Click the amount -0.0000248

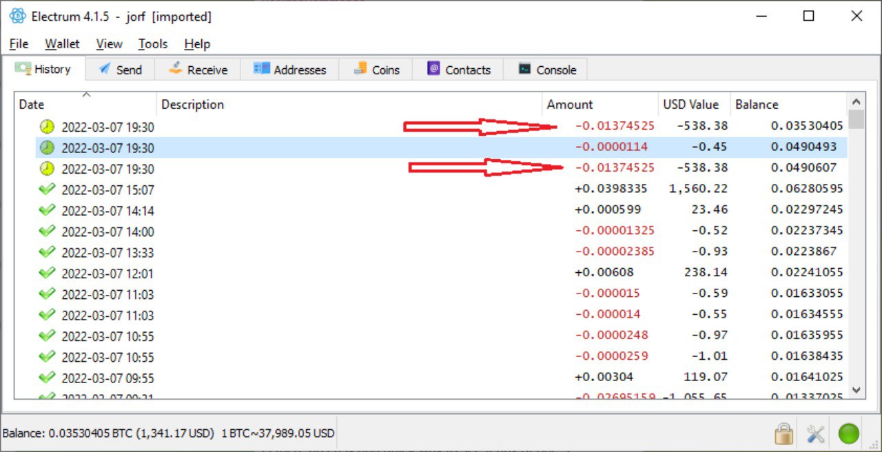(x=611, y=336)
